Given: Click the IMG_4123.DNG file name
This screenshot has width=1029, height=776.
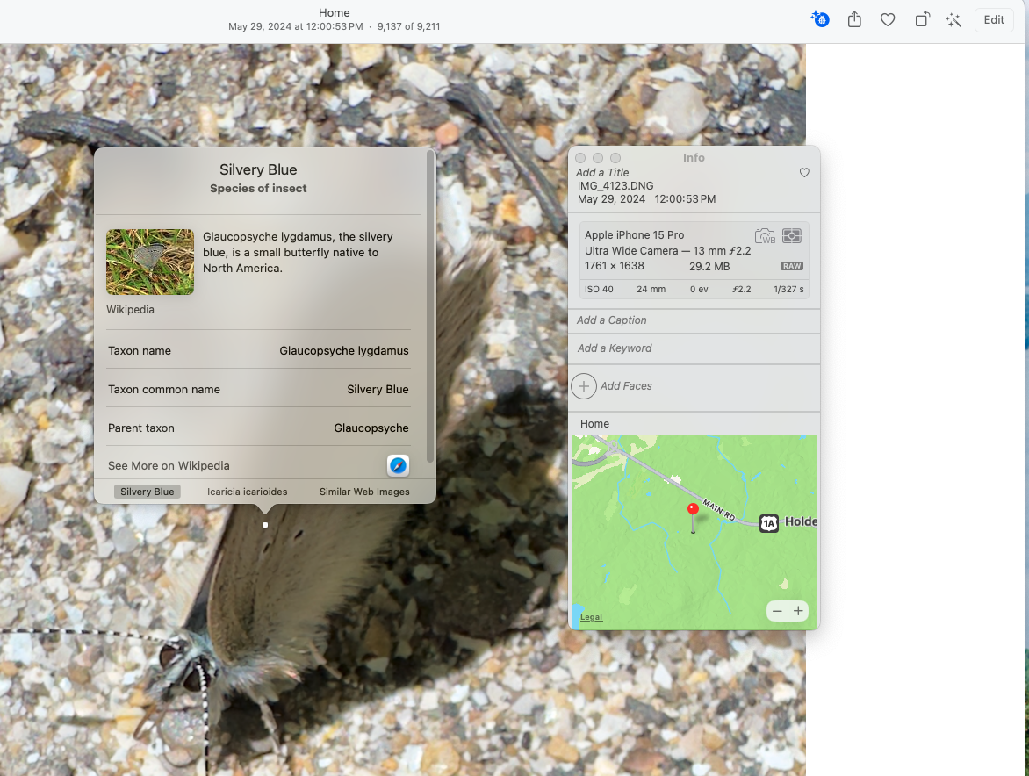Looking at the screenshot, I should coord(615,185).
